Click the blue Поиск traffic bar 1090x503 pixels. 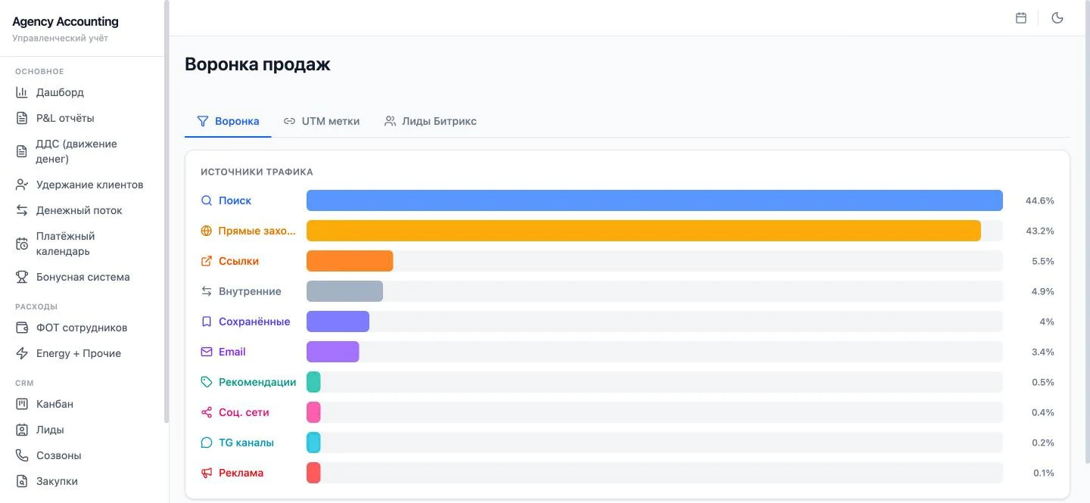coord(655,200)
